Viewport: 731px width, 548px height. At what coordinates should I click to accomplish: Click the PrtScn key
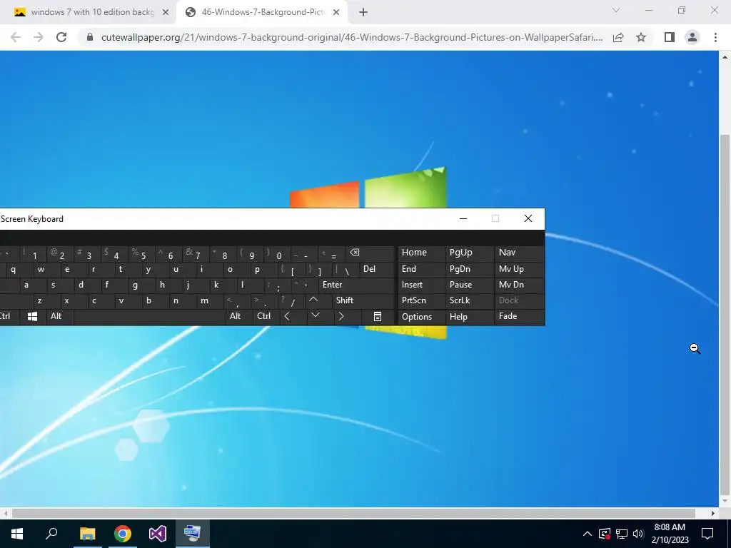click(421, 300)
